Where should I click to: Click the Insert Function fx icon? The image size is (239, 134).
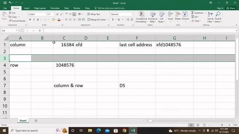pos(40,31)
